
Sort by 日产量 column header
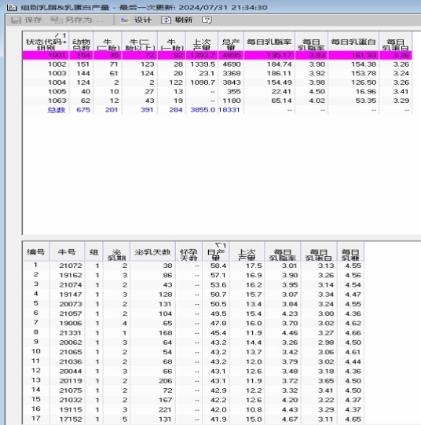(x=216, y=252)
